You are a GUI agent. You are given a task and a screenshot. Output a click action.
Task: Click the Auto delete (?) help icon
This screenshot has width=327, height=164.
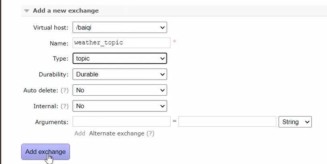[64, 90]
